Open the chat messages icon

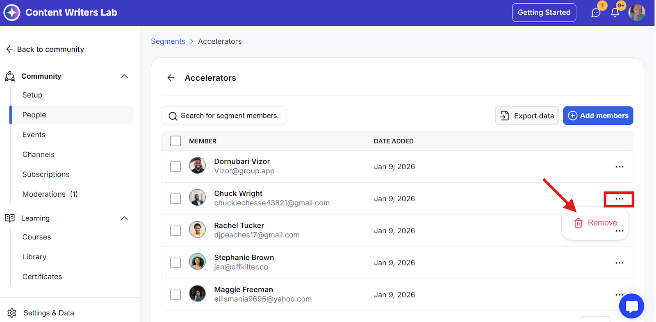596,13
